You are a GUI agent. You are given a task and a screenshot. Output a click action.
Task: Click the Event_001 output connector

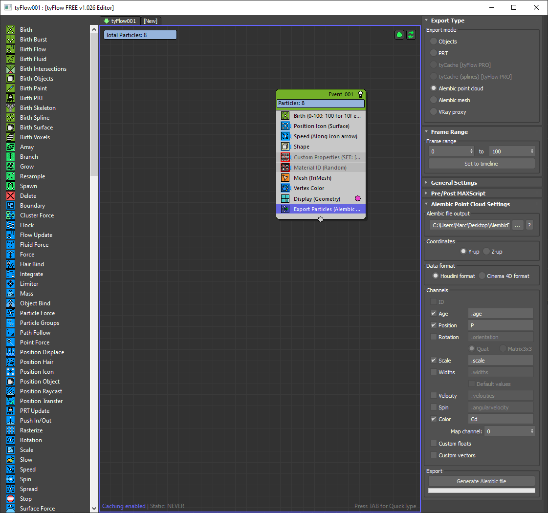pos(321,219)
